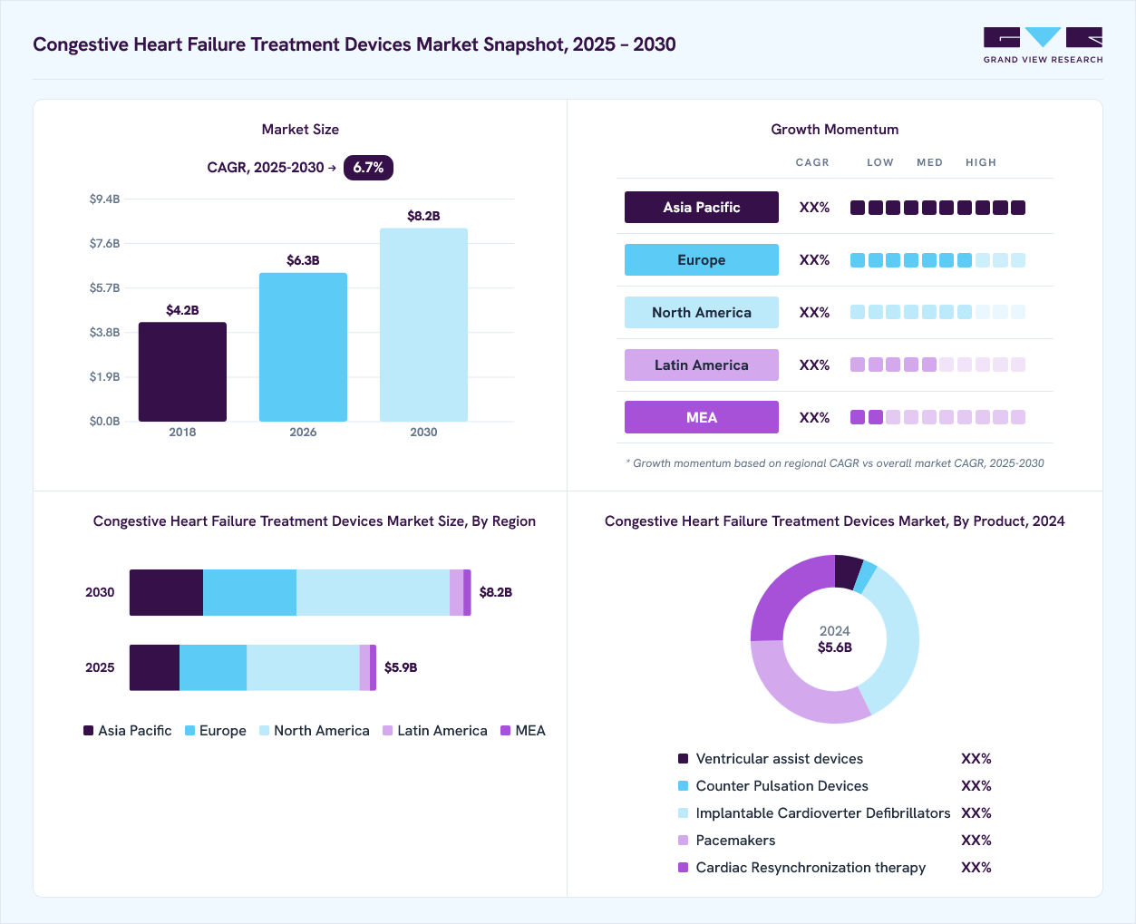
Task: Click the $5.9B total for 2025
Action: coord(401,667)
